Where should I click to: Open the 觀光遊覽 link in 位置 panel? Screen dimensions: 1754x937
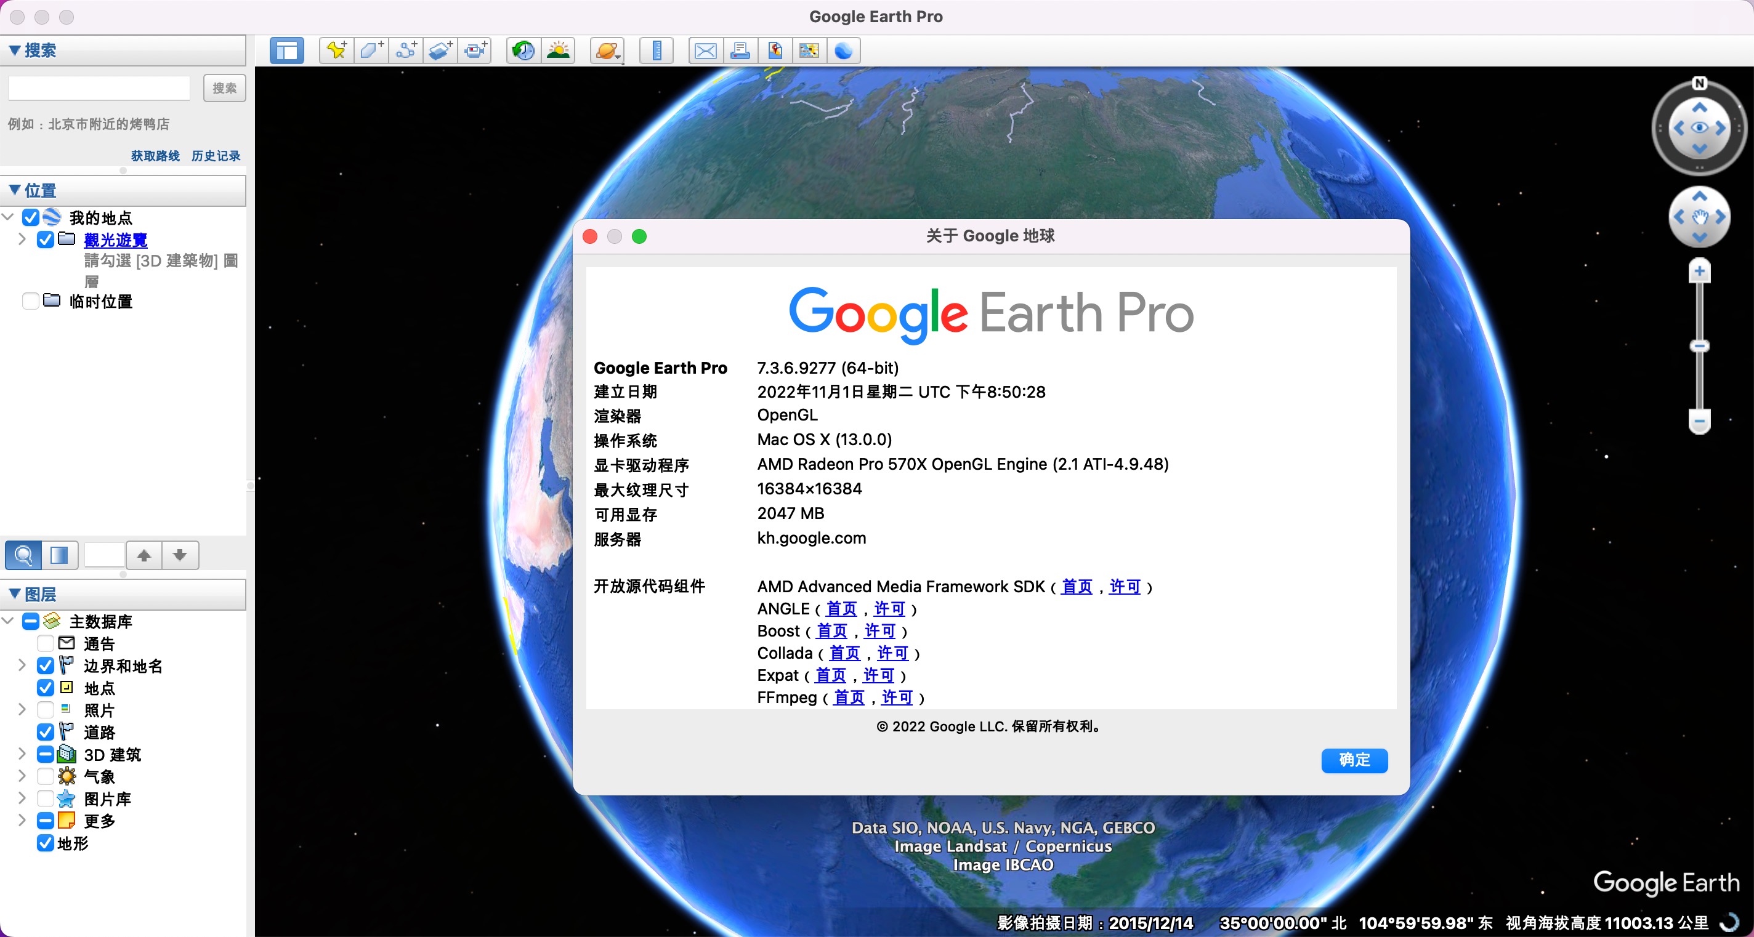click(115, 240)
